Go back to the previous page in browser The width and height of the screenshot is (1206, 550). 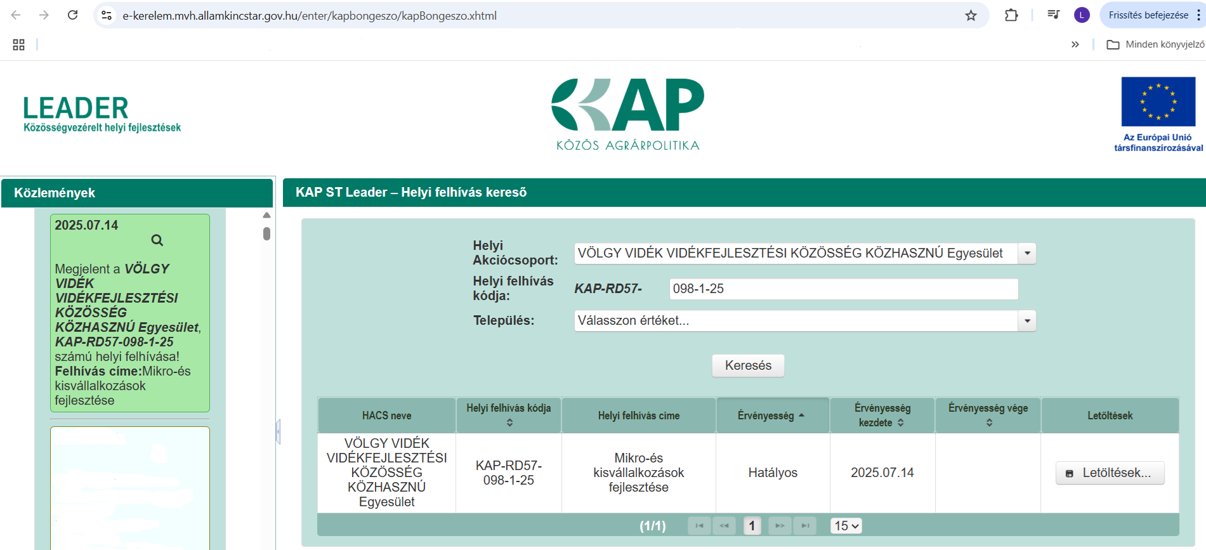point(16,15)
